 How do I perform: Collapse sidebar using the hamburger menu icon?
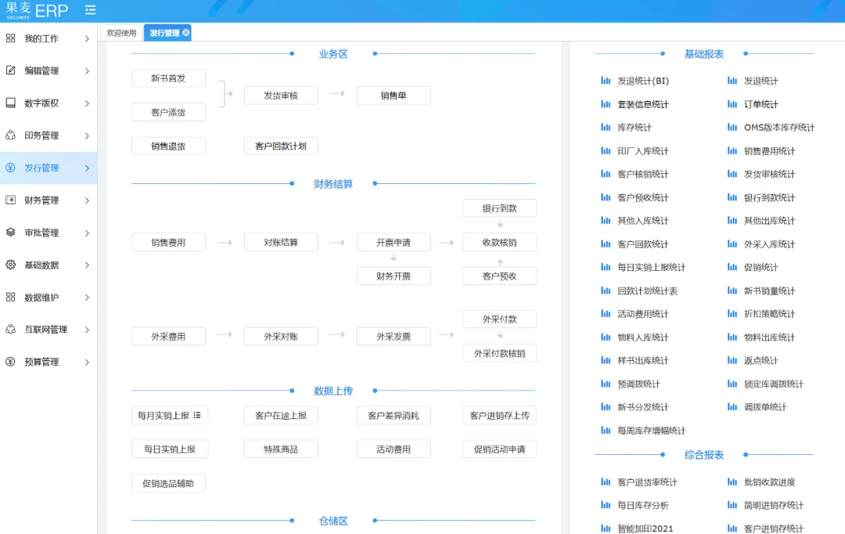tap(91, 10)
